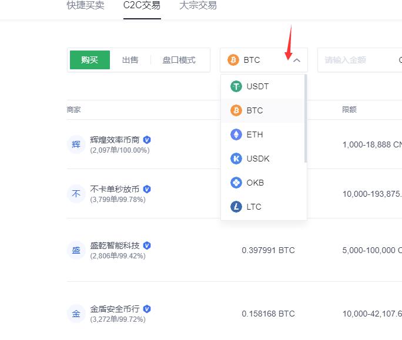Click the 限额 column header
The height and width of the screenshot is (340, 402).
coord(350,110)
